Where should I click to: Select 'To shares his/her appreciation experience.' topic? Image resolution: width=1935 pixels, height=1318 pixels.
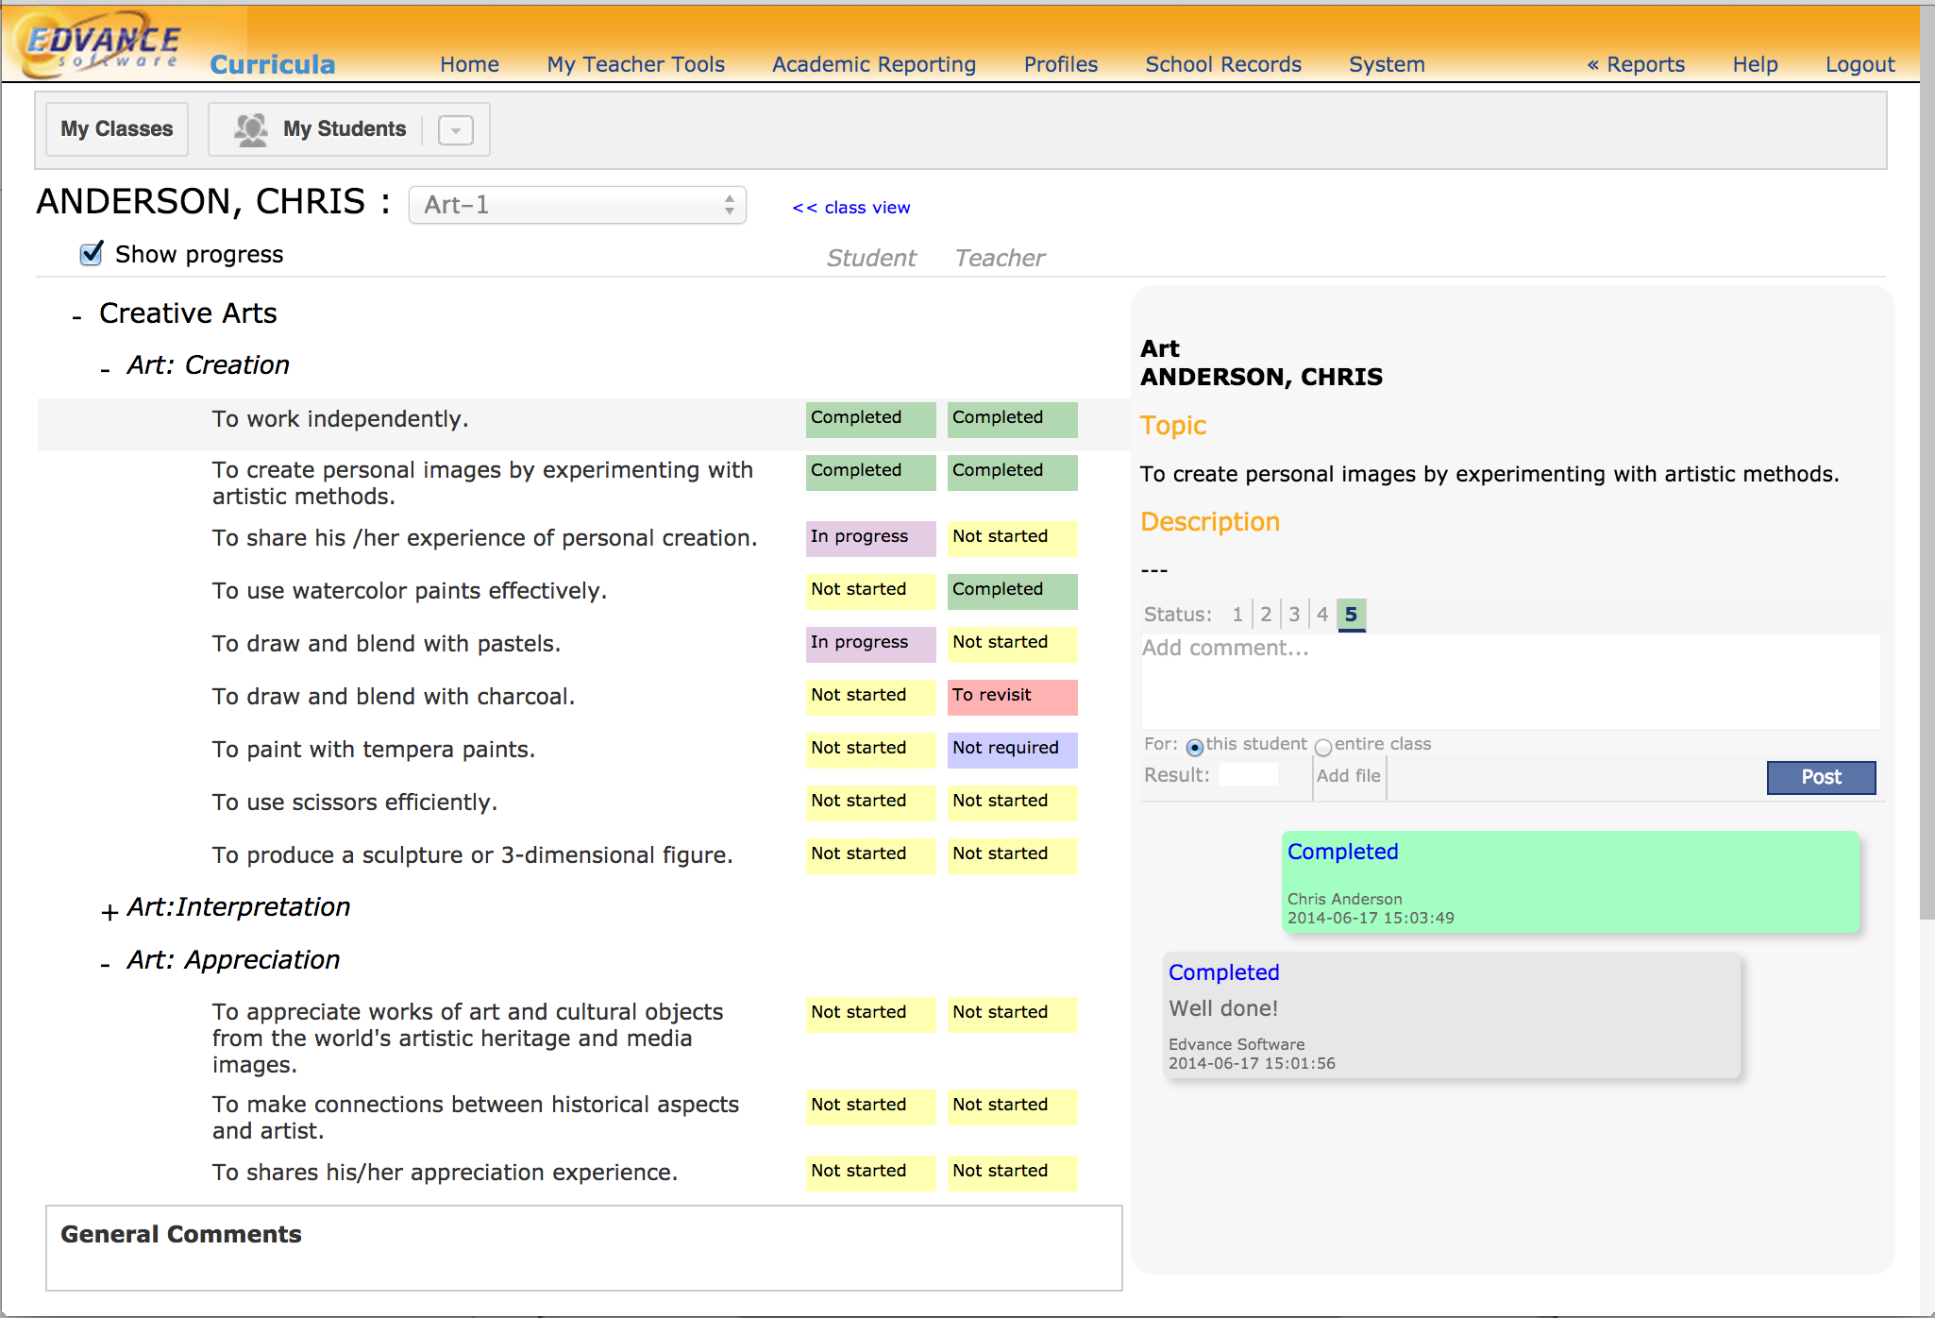pos(445,1173)
